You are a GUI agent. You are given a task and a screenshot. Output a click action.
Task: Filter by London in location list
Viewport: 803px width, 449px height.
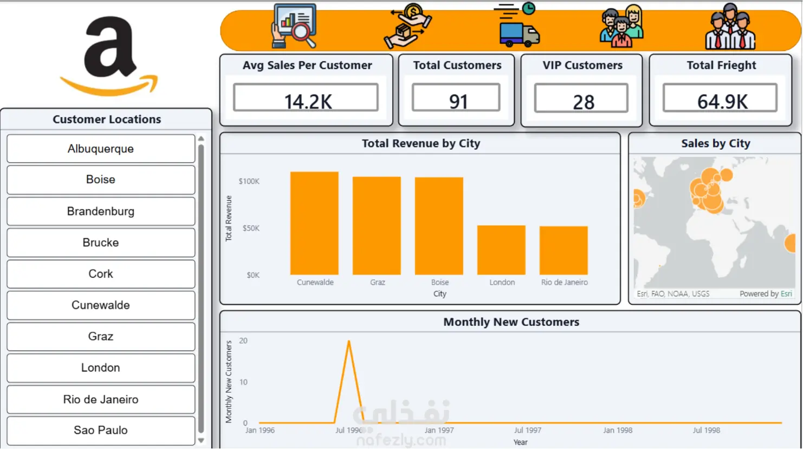tap(101, 368)
